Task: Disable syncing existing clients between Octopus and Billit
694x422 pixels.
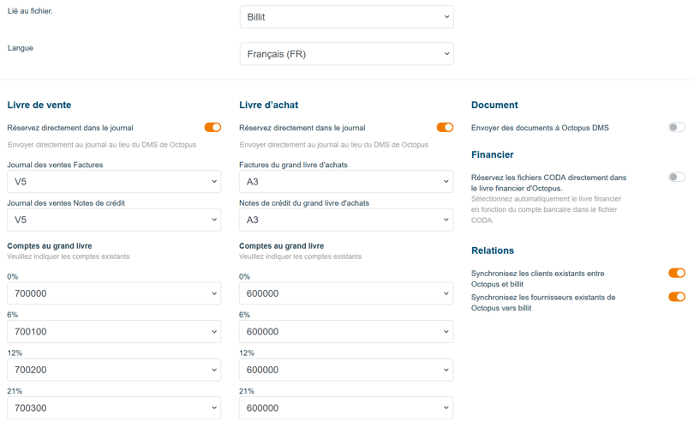Action: click(677, 274)
